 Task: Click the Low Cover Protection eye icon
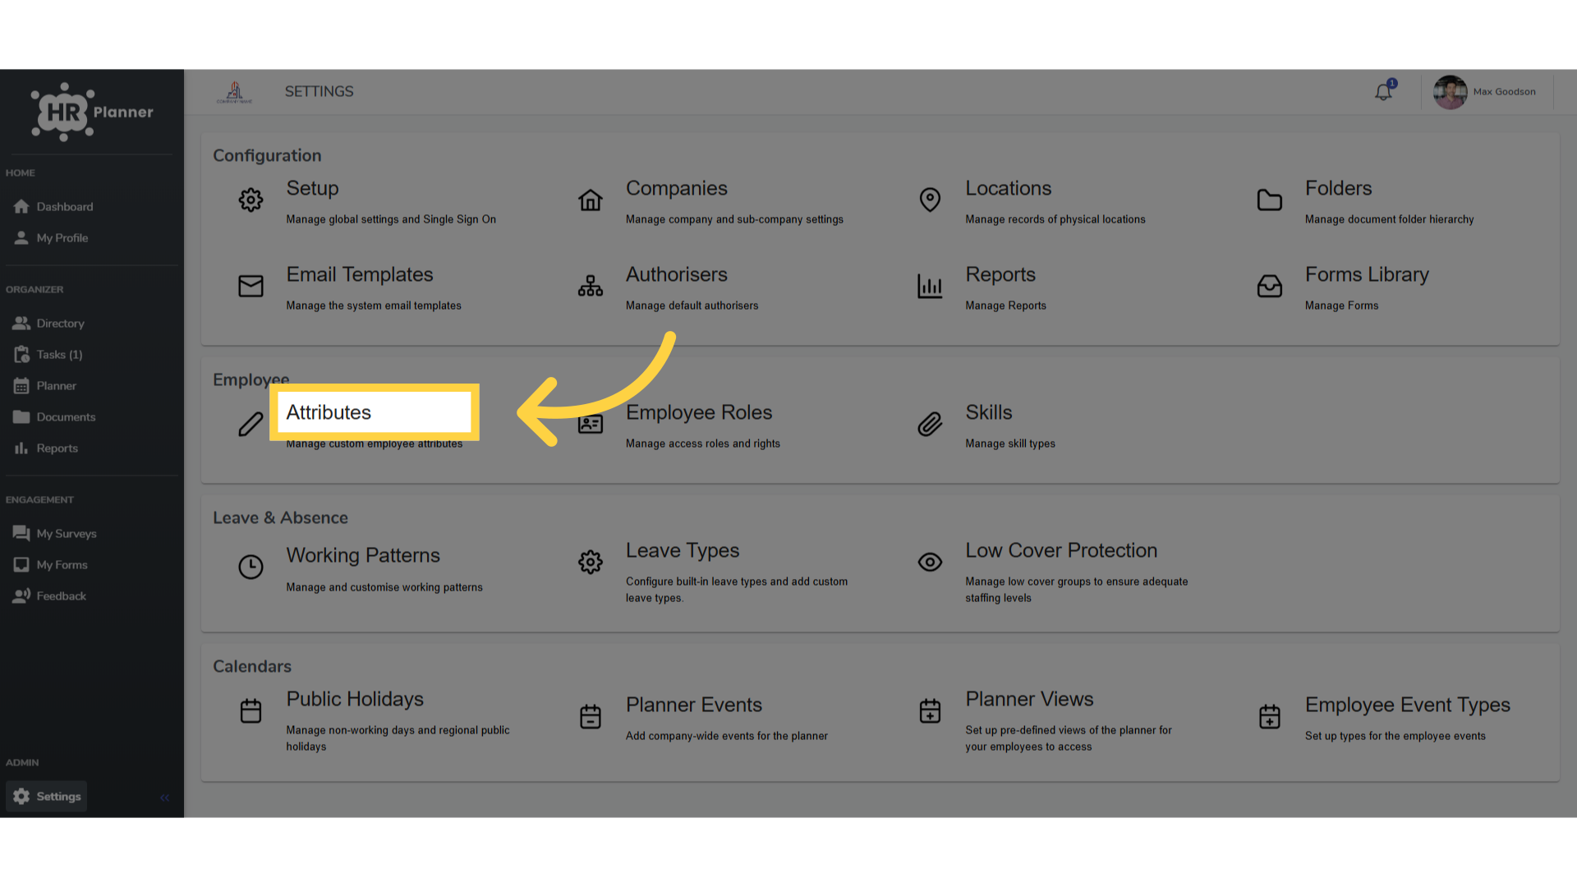(930, 562)
